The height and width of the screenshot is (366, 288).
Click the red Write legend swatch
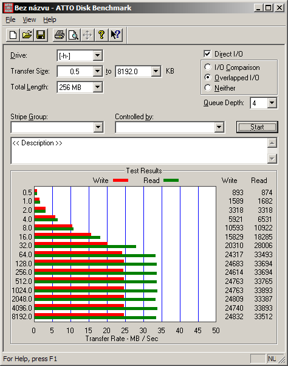tap(120, 180)
